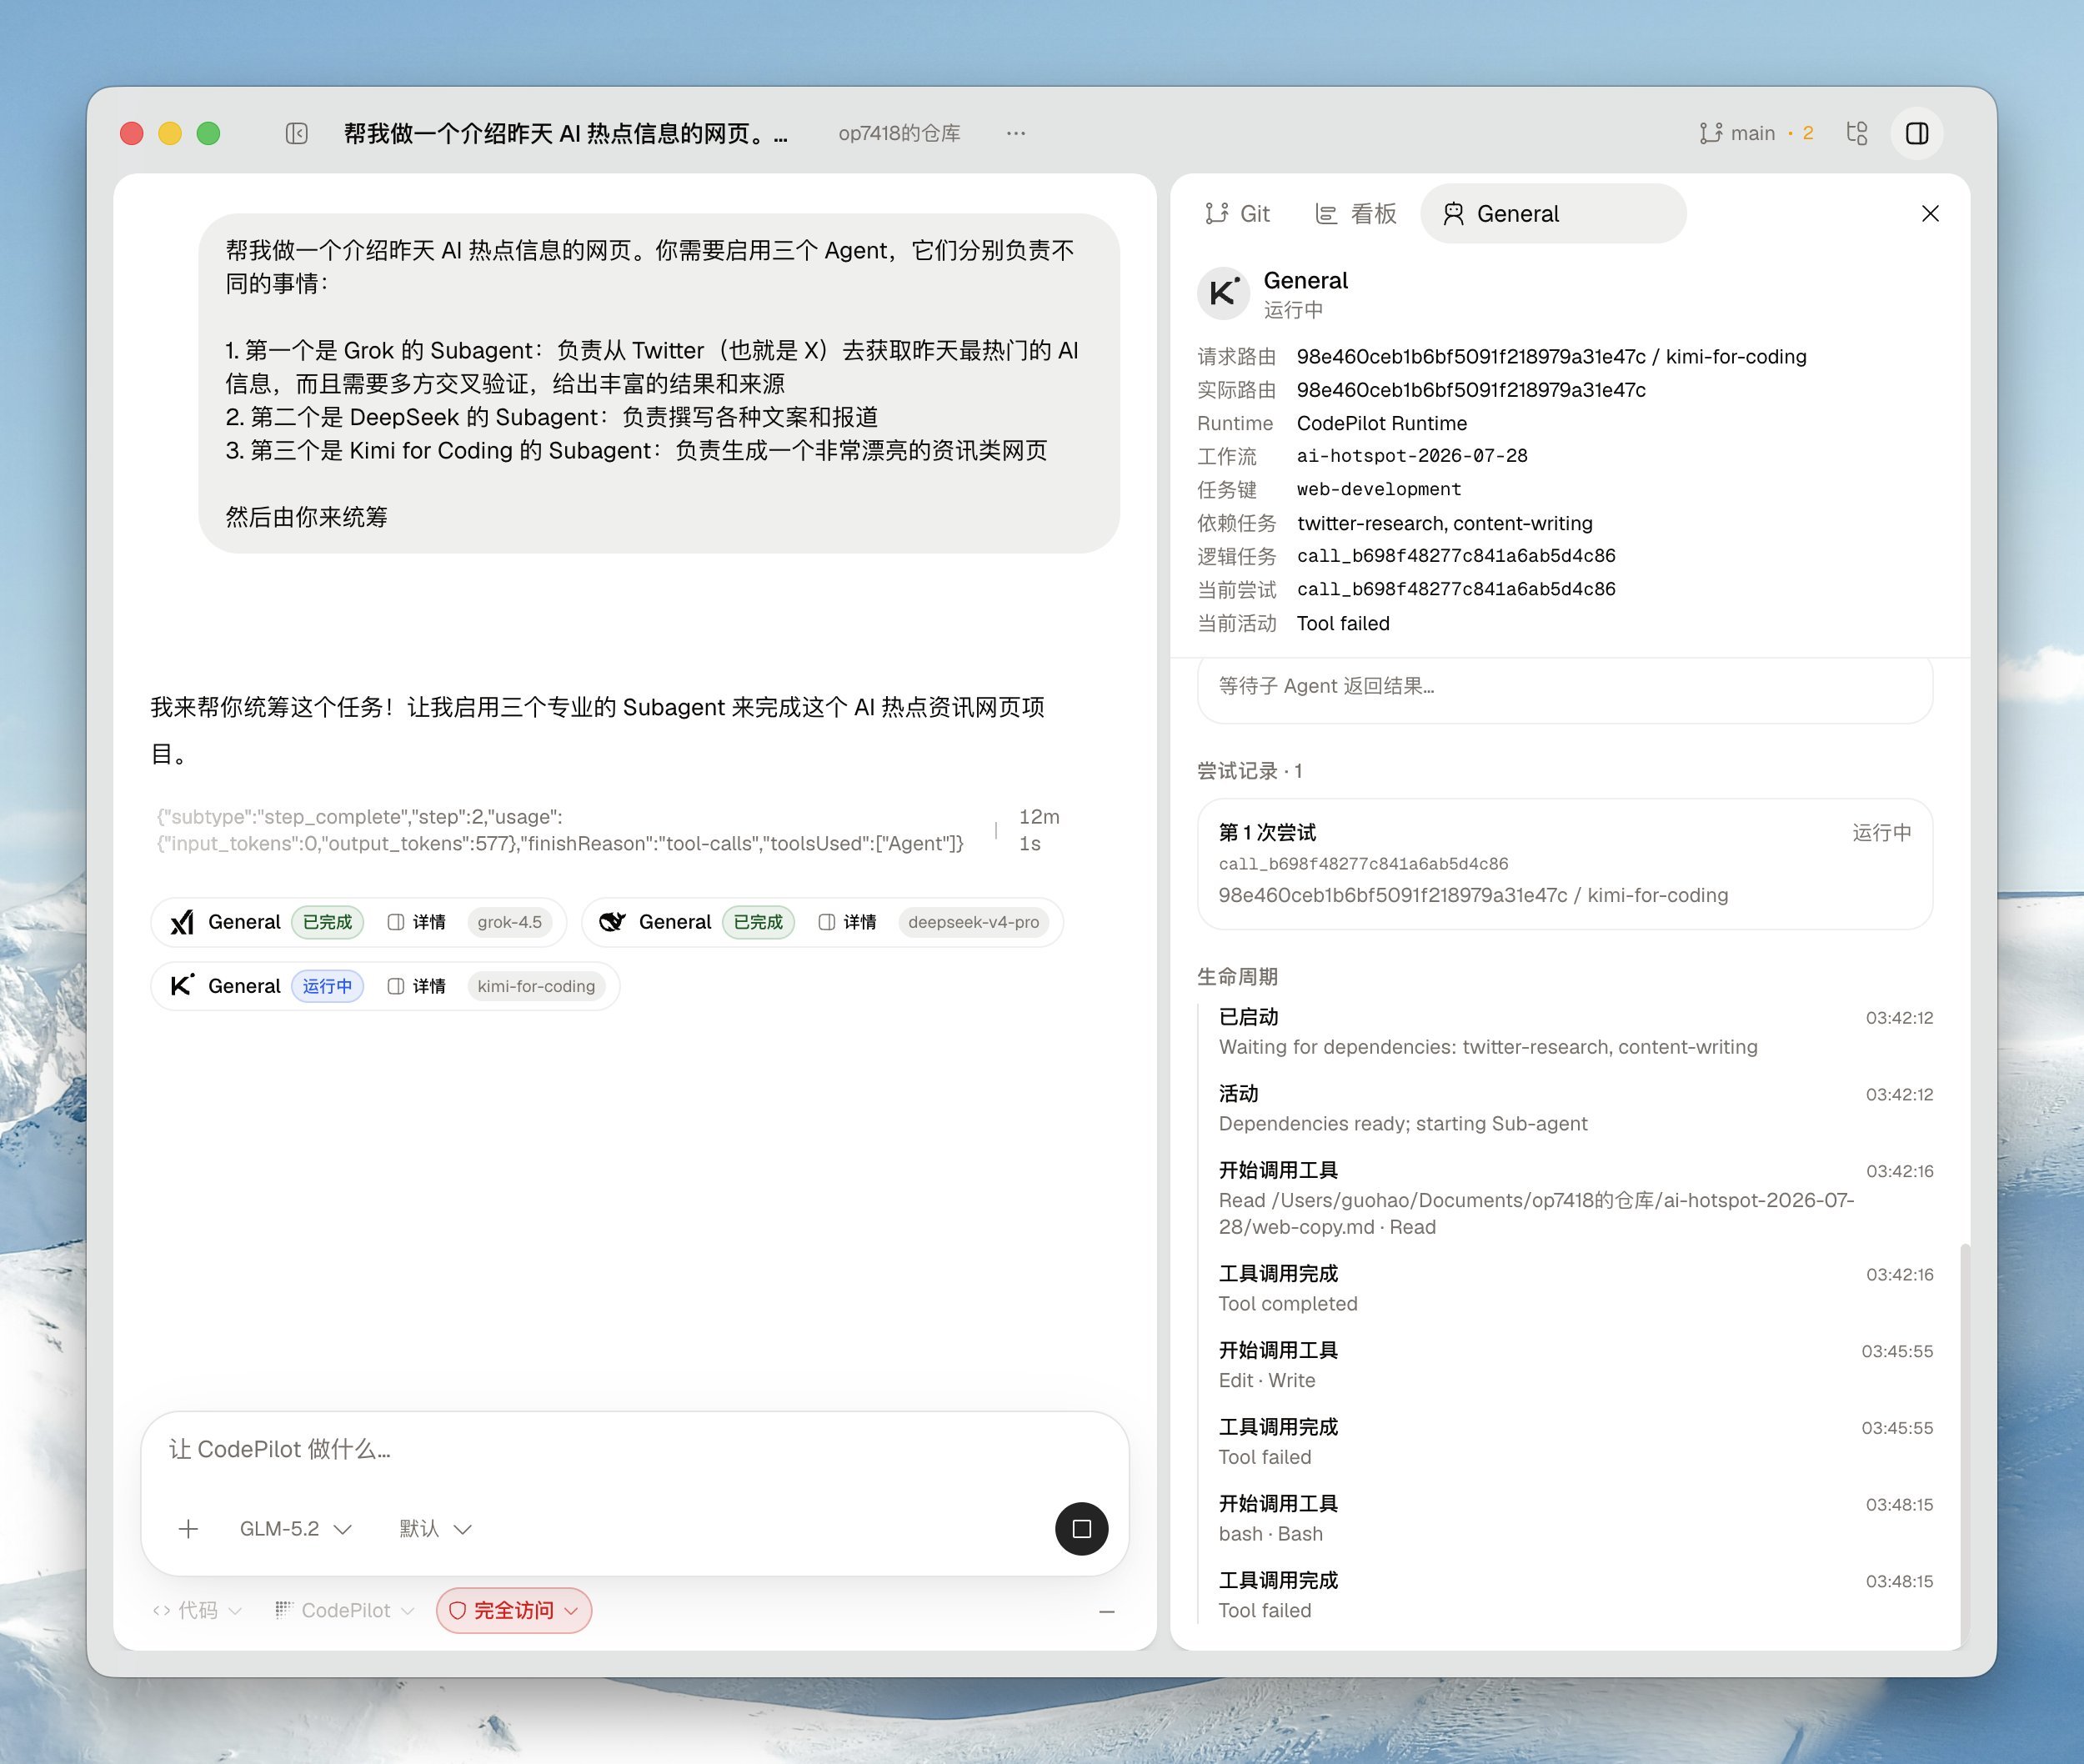
Task: Click the kimi-for-coding model tag in chat
Action: (536, 986)
